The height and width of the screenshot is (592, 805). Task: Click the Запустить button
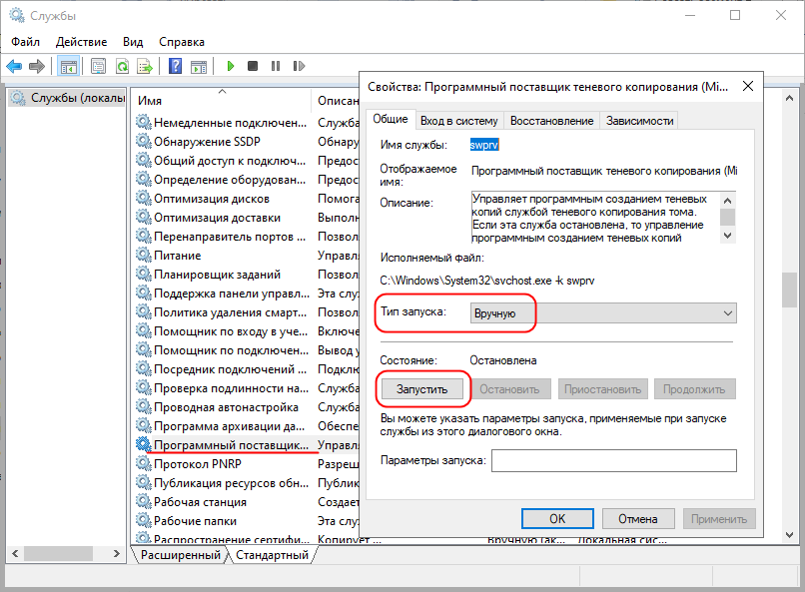coord(420,388)
